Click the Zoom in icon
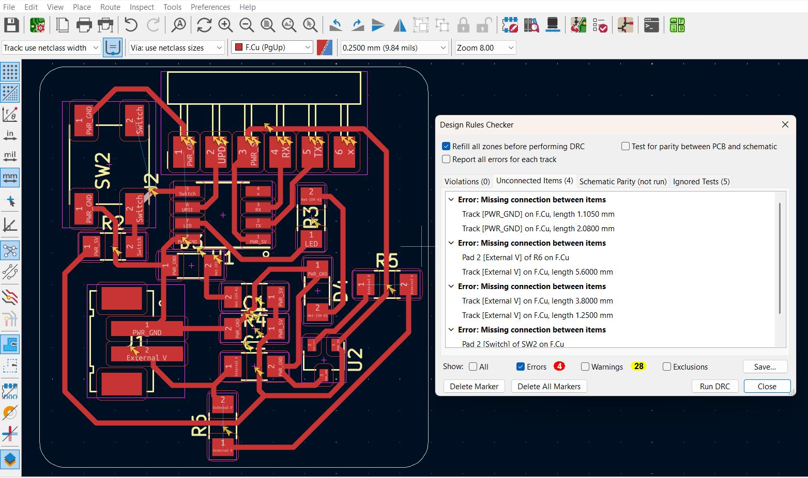808x478 pixels. (225, 25)
